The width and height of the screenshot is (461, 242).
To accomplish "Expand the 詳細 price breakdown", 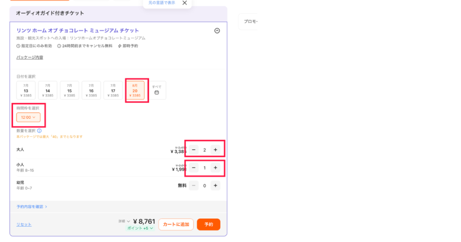I will (124, 221).
